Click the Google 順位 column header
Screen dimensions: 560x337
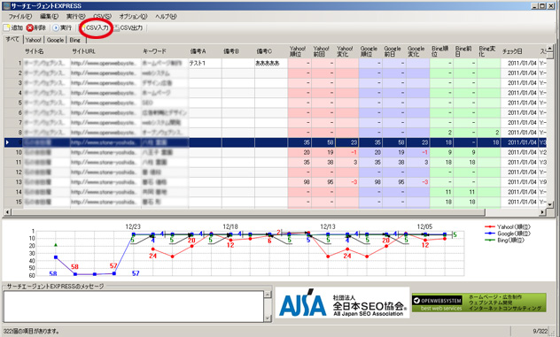point(370,51)
